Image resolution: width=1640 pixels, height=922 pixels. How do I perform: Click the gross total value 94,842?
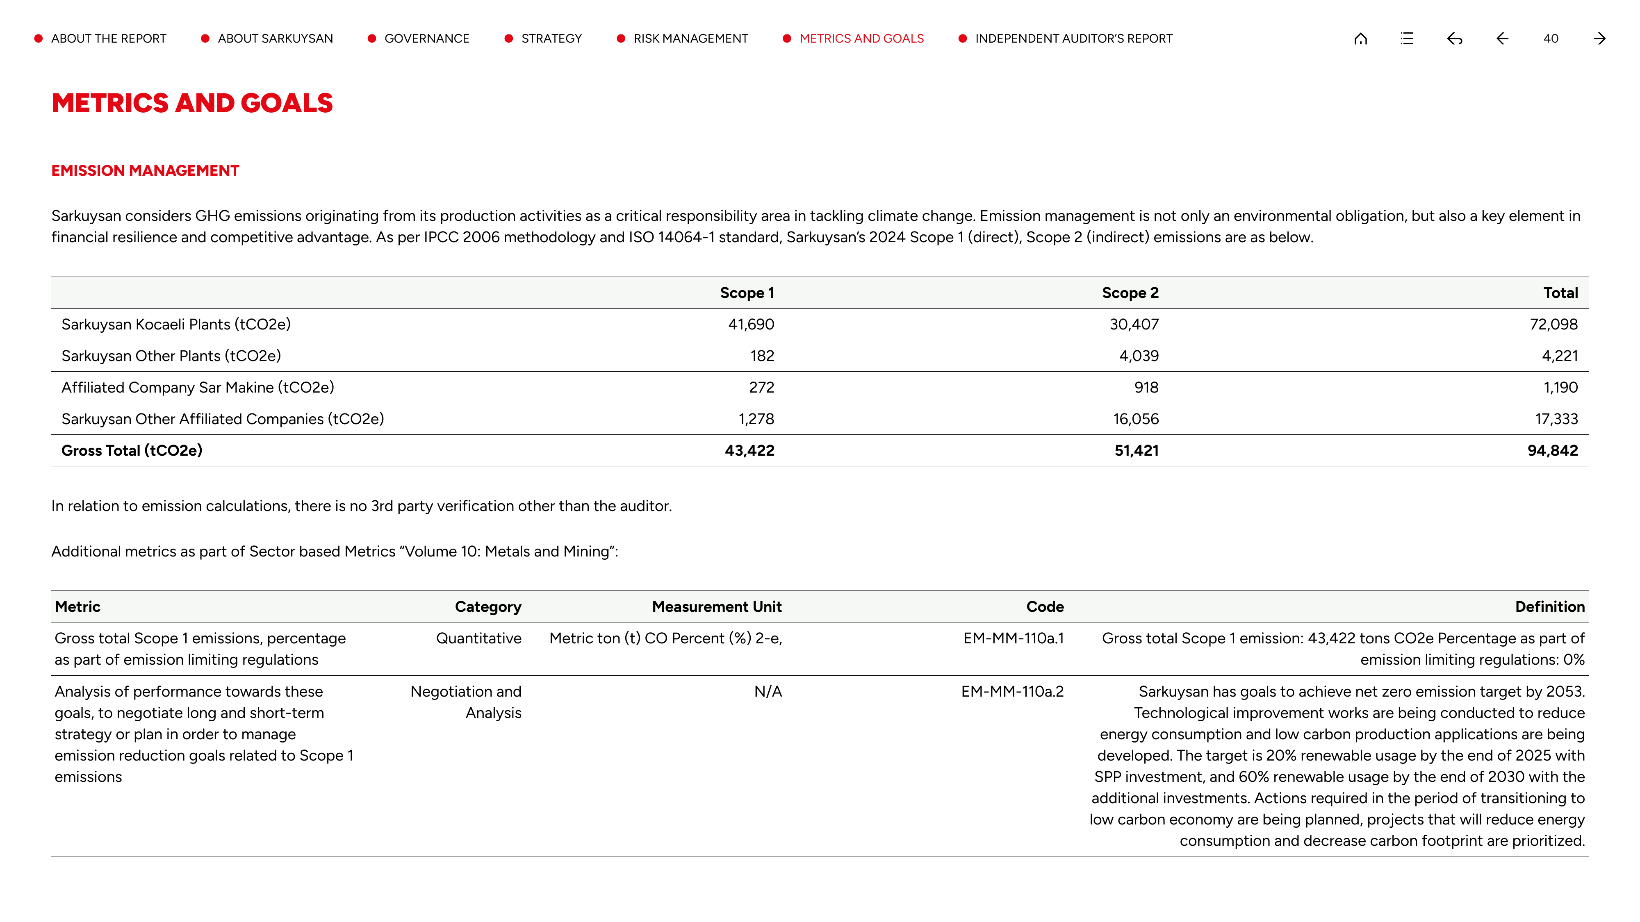[1552, 450]
